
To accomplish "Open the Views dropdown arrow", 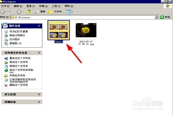I will pos(72,12).
